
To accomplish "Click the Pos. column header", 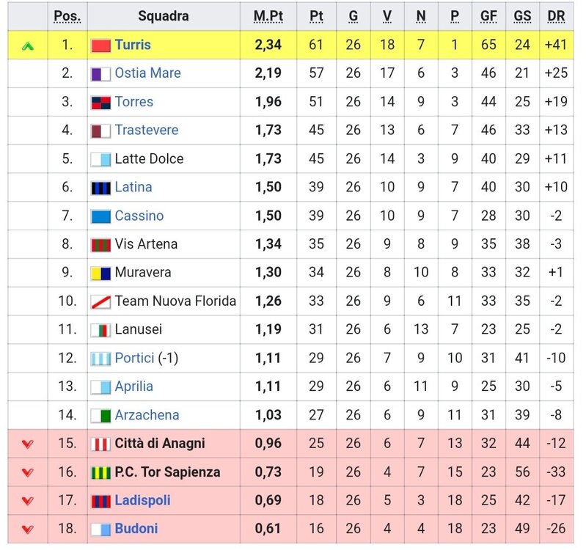I will 67,16.
